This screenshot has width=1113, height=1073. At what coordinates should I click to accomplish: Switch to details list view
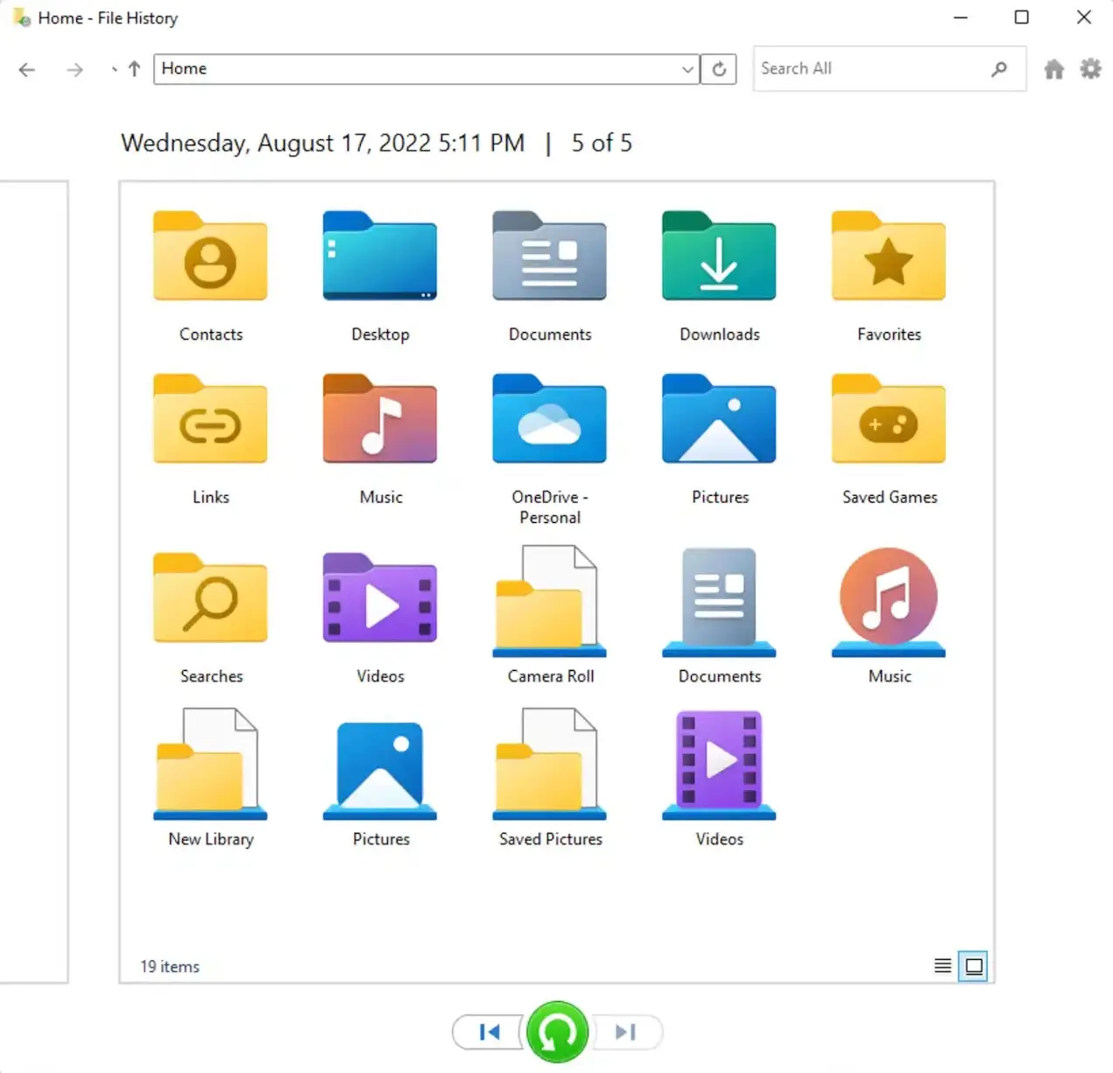pyautogui.click(x=943, y=966)
